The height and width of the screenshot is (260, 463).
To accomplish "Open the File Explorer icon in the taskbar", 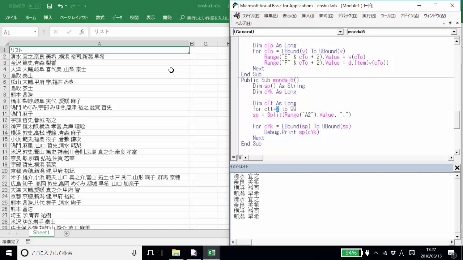I will pos(176,253).
